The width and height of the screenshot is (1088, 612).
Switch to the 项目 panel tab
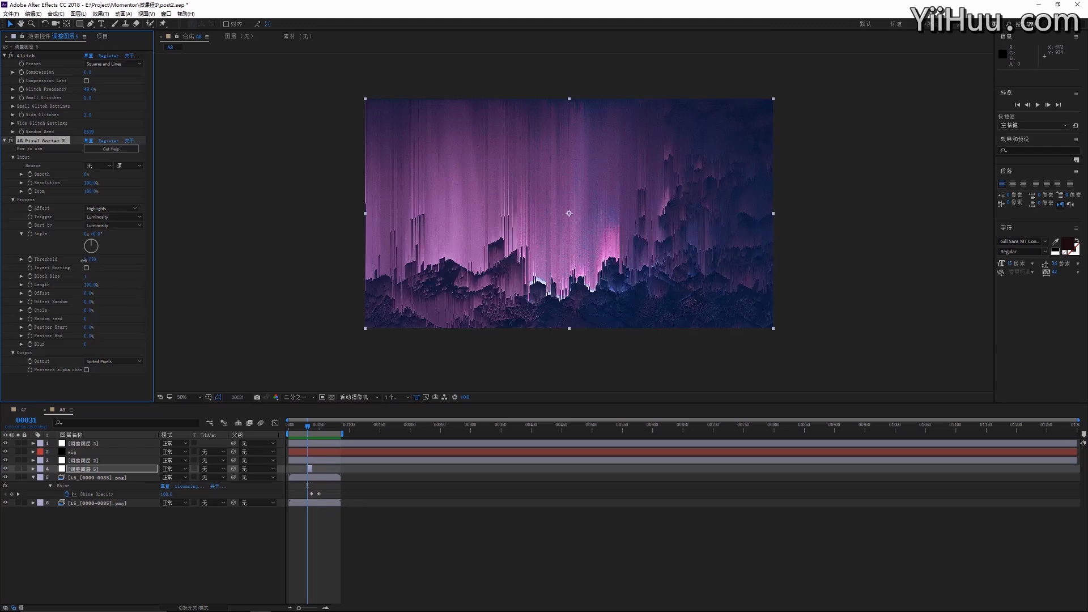(x=102, y=36)
